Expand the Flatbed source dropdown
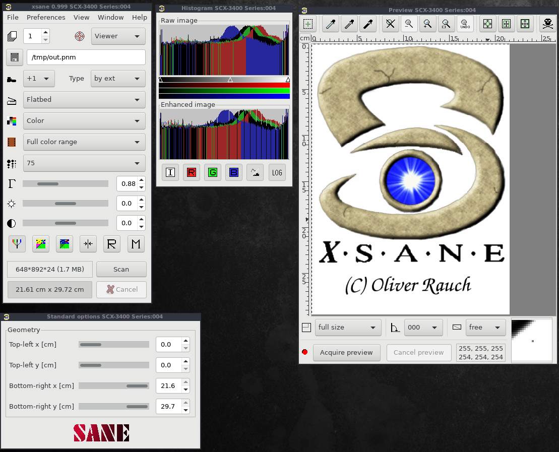 point(84,100)
